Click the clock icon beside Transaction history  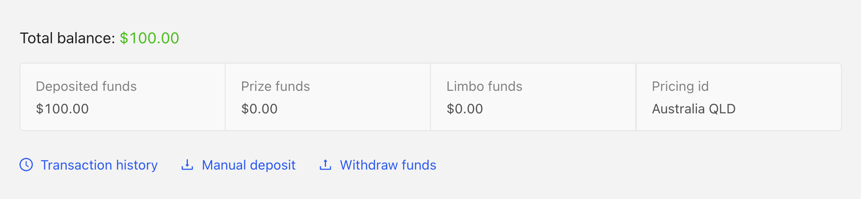(x=26, y=165)
